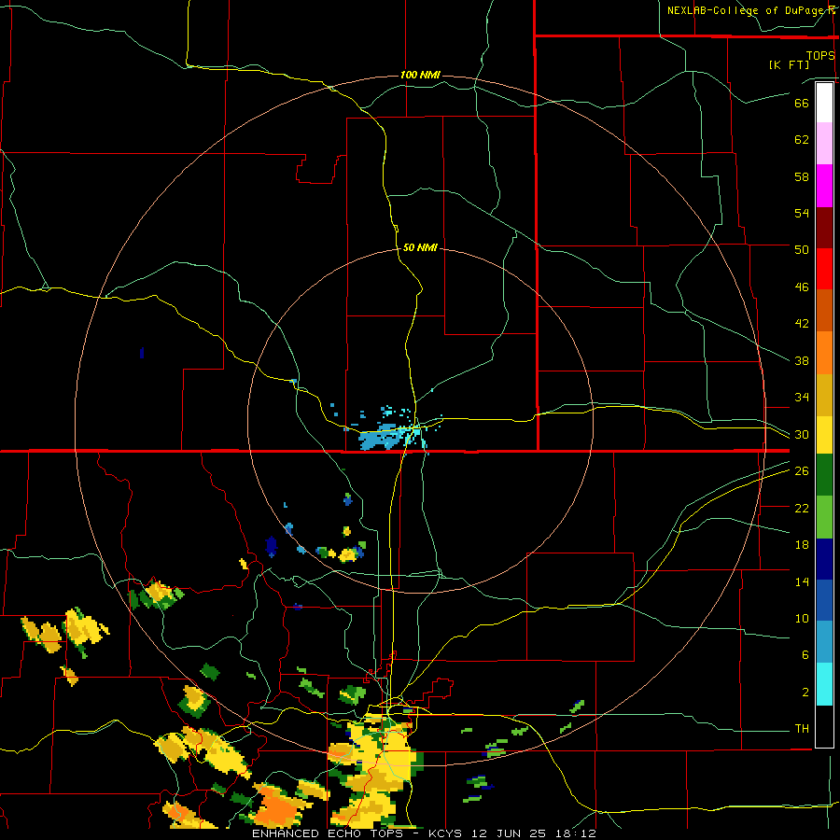Screen dimensions: 840x840
Task: Select the magenta legend color block
Action: (x=824, y=186)
